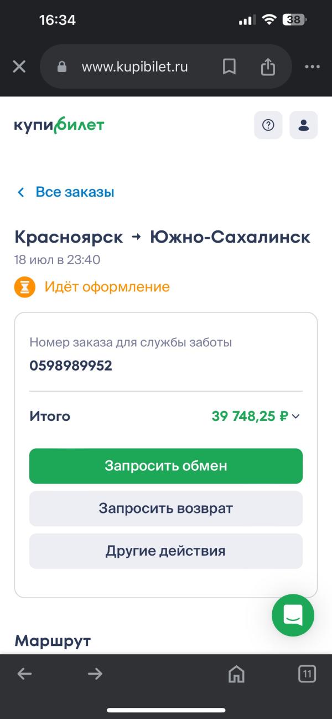Tap the www.kupibilet.ru address field
The height and width of the screenshot is (719, 332).
pos(134,67)
